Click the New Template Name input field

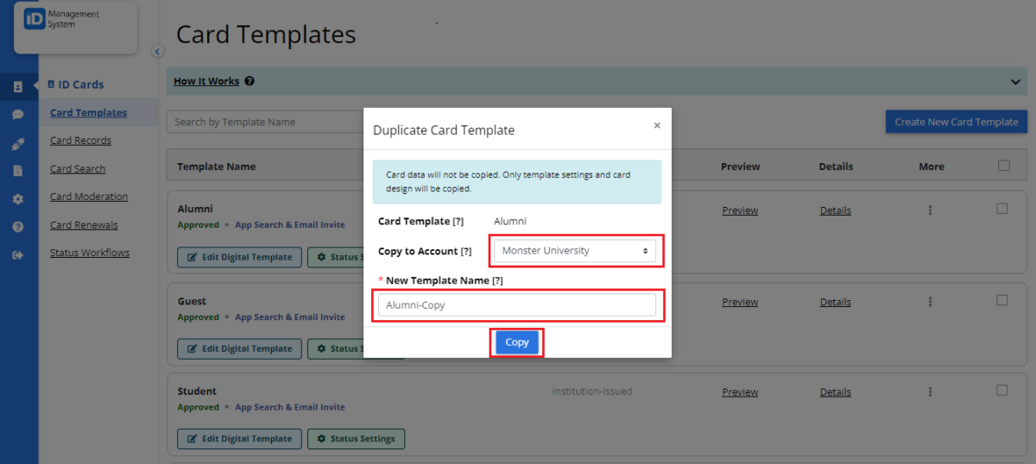point(516,305)
